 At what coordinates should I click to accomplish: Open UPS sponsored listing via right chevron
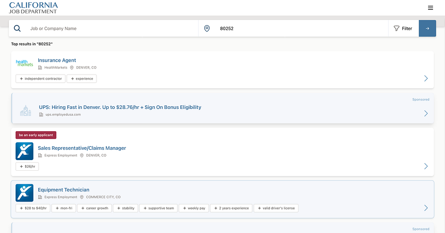click(x=426, y=113)
